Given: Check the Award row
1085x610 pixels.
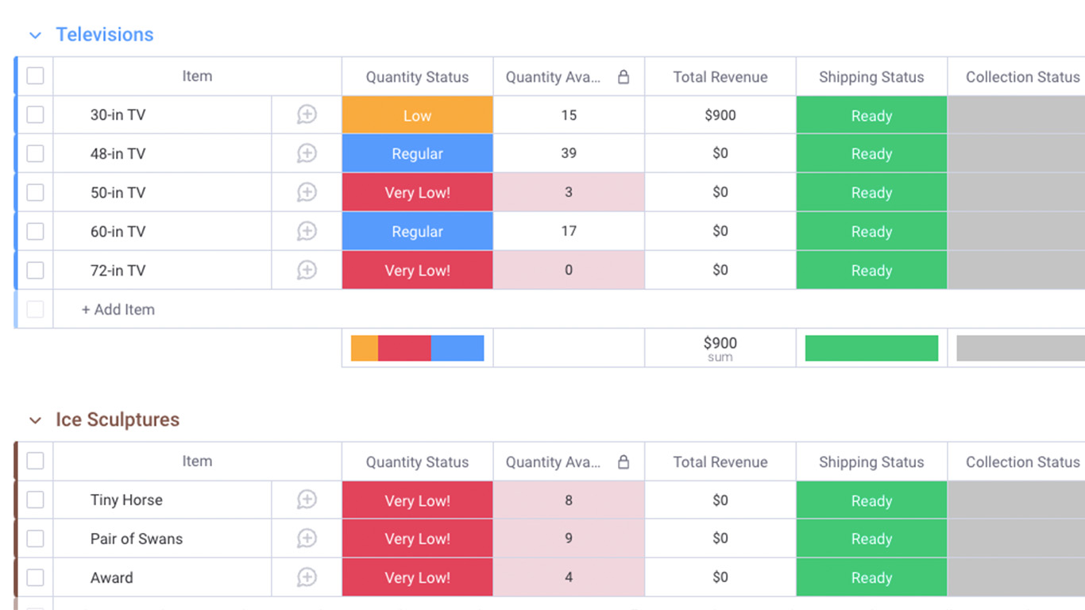Looking at the screenshot, I should pos(35,577).
